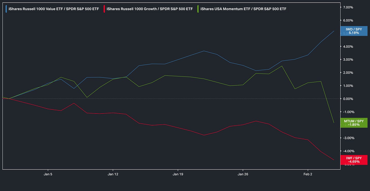Click the 3.00% axis label
This screenshot has width=370, height=191.
[x=348, y=60]
